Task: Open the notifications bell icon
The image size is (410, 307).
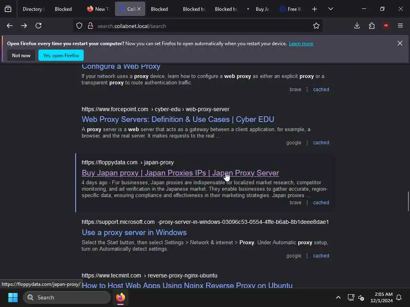Action: click(399, 297)
